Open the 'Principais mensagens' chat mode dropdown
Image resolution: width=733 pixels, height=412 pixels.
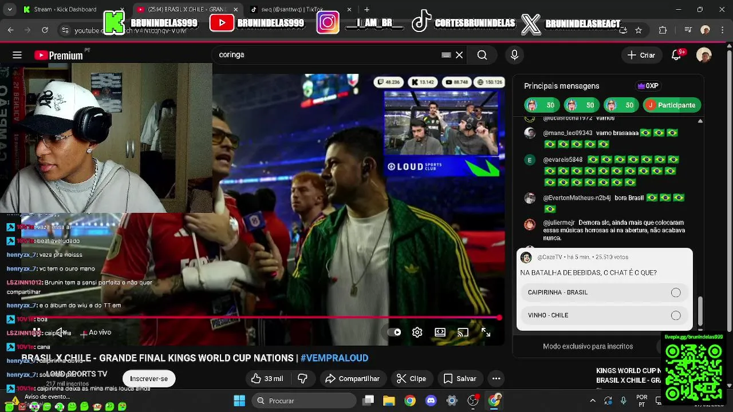click(561, 86)
